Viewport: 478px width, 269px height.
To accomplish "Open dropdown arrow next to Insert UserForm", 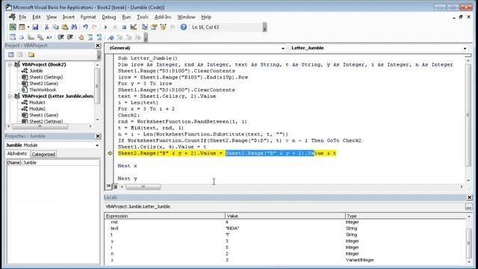I will 28,27.
